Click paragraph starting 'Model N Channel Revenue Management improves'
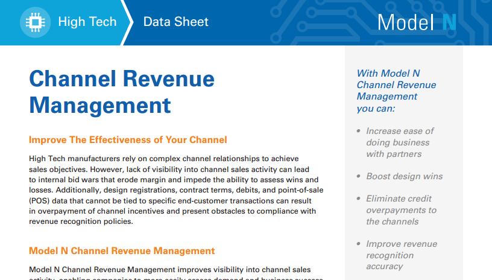Viewport: 492px width, 280px height. [176, 273]
